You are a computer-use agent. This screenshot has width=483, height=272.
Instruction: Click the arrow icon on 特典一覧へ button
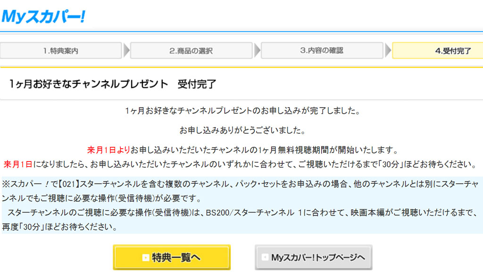(x=145, y=257)
